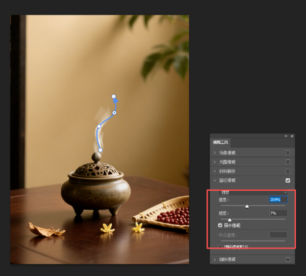Select the top end point of blur path
306x276 pixels.
coord(114,96)
